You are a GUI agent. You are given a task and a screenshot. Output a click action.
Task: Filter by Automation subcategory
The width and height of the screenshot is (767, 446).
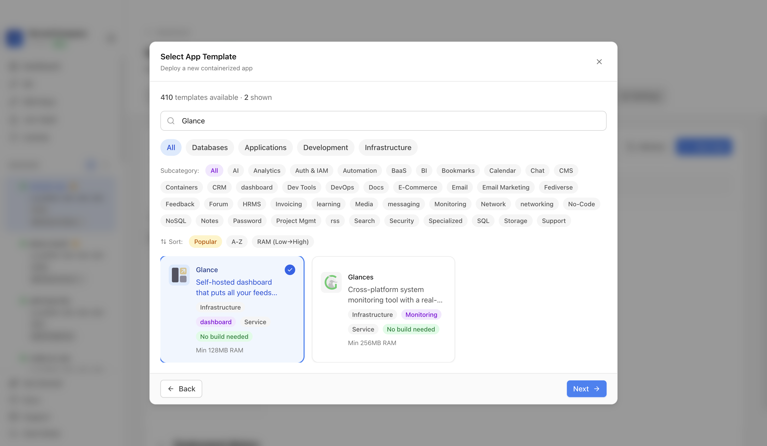pyautogui.click(x=360, y=171)
